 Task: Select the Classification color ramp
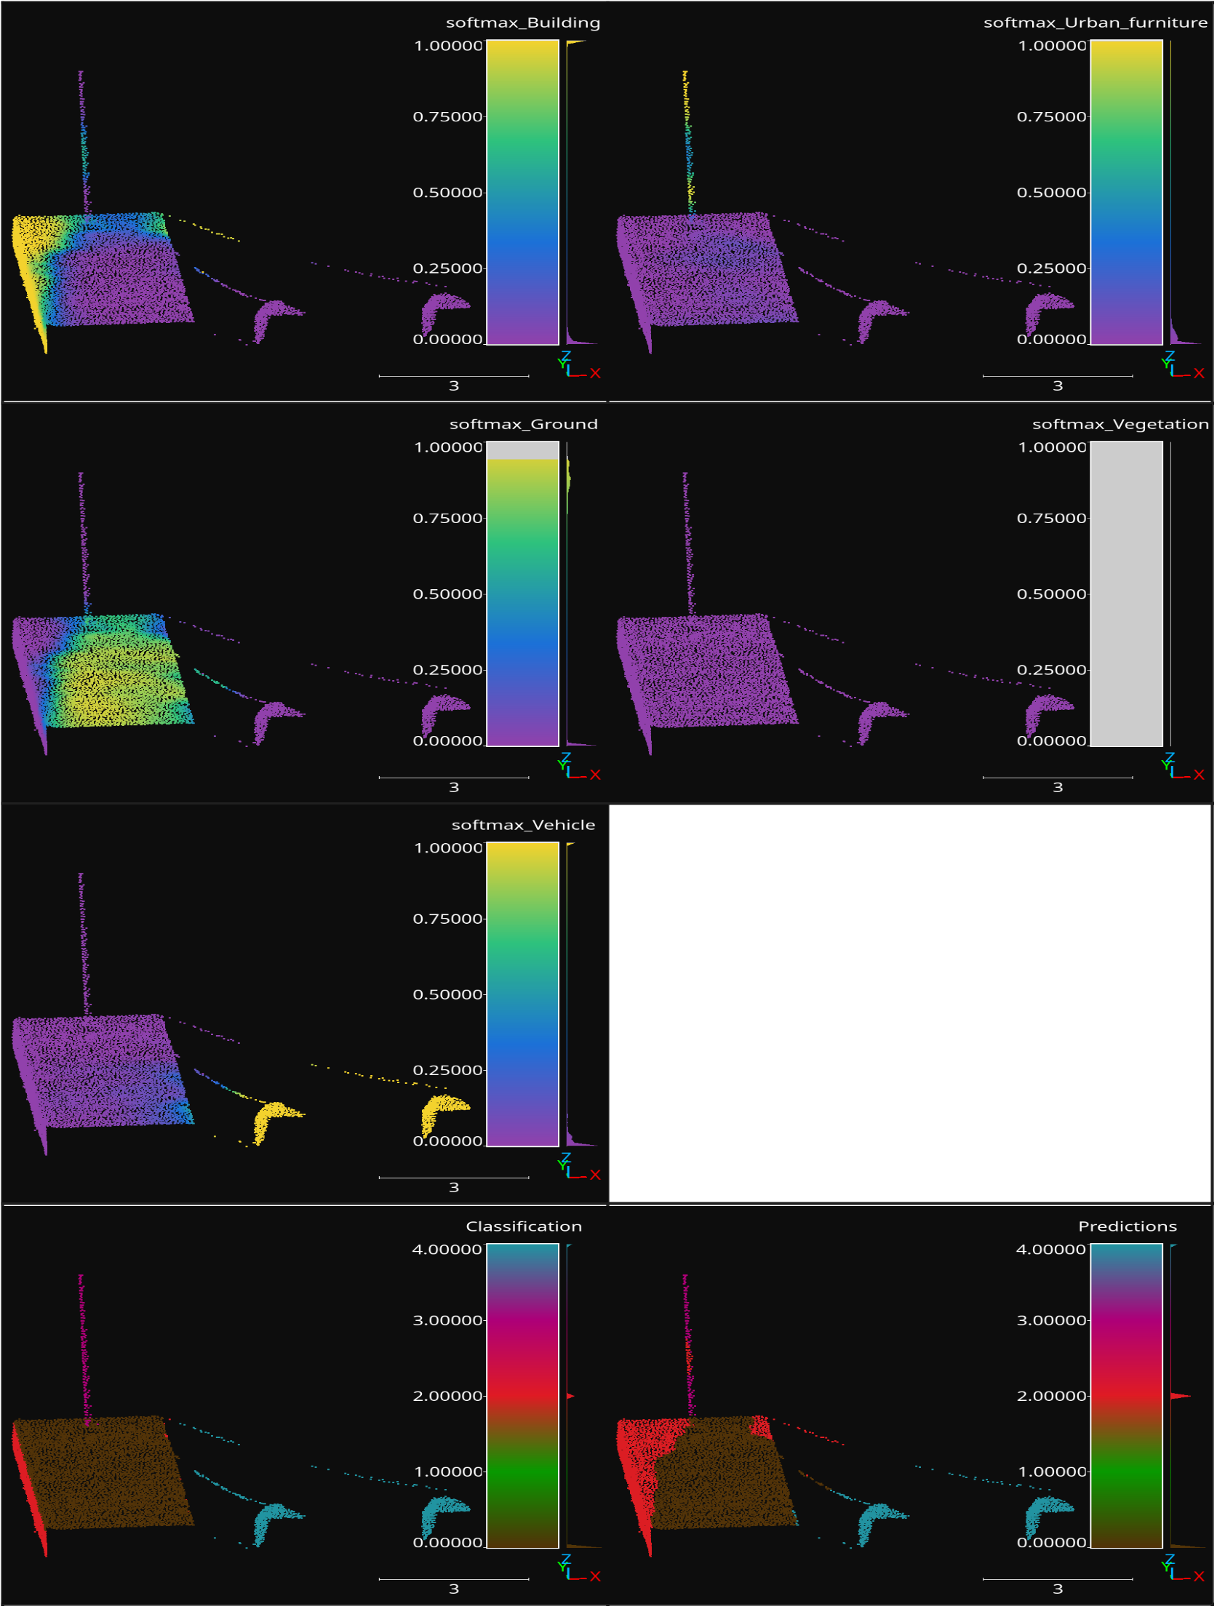click(522, 1395)
